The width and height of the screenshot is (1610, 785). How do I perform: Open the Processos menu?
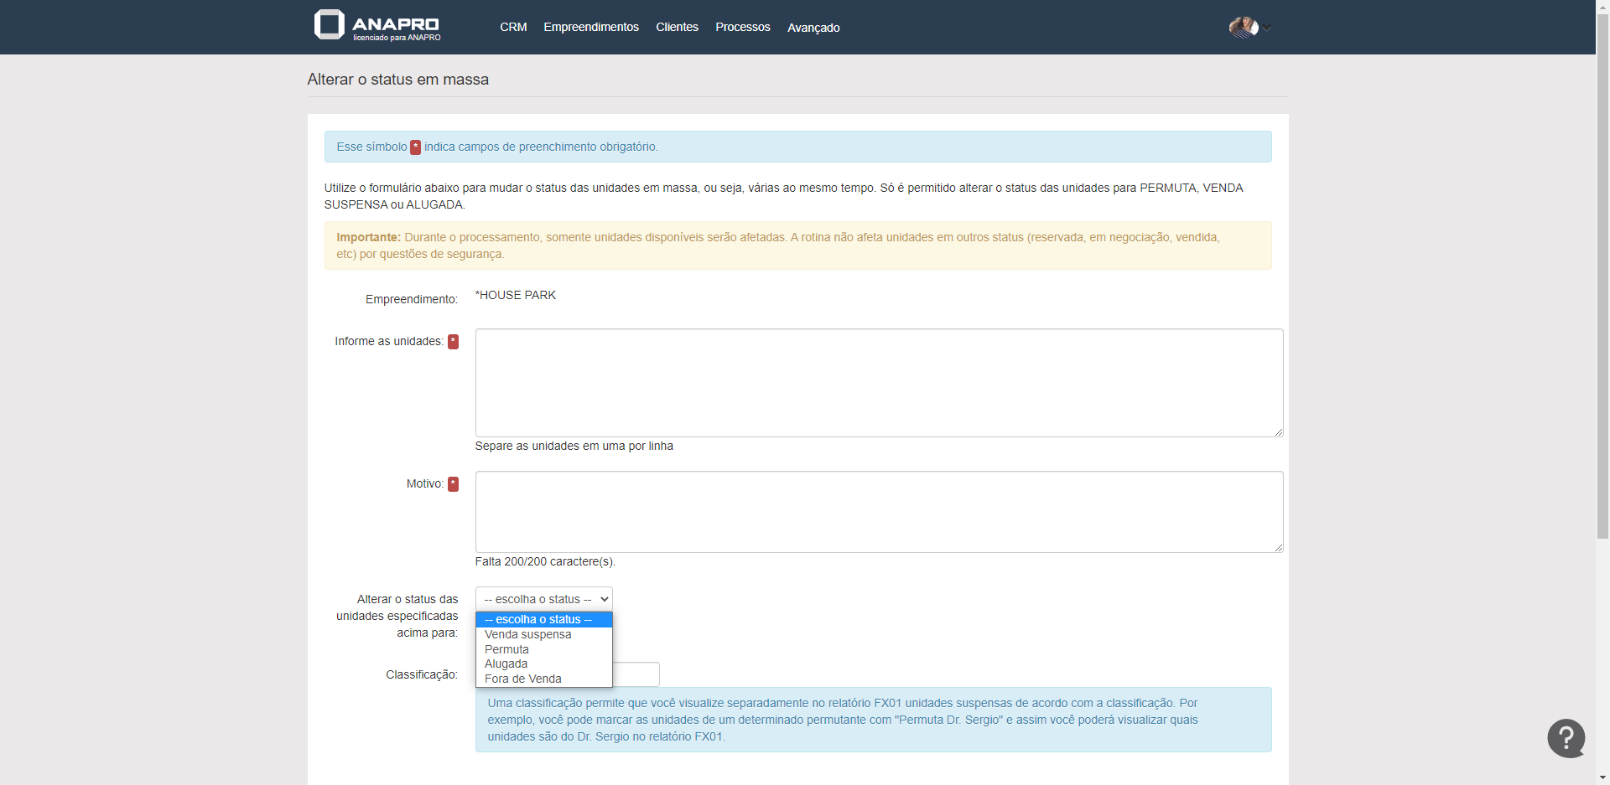pyautogui.click(x=742, y=28)
